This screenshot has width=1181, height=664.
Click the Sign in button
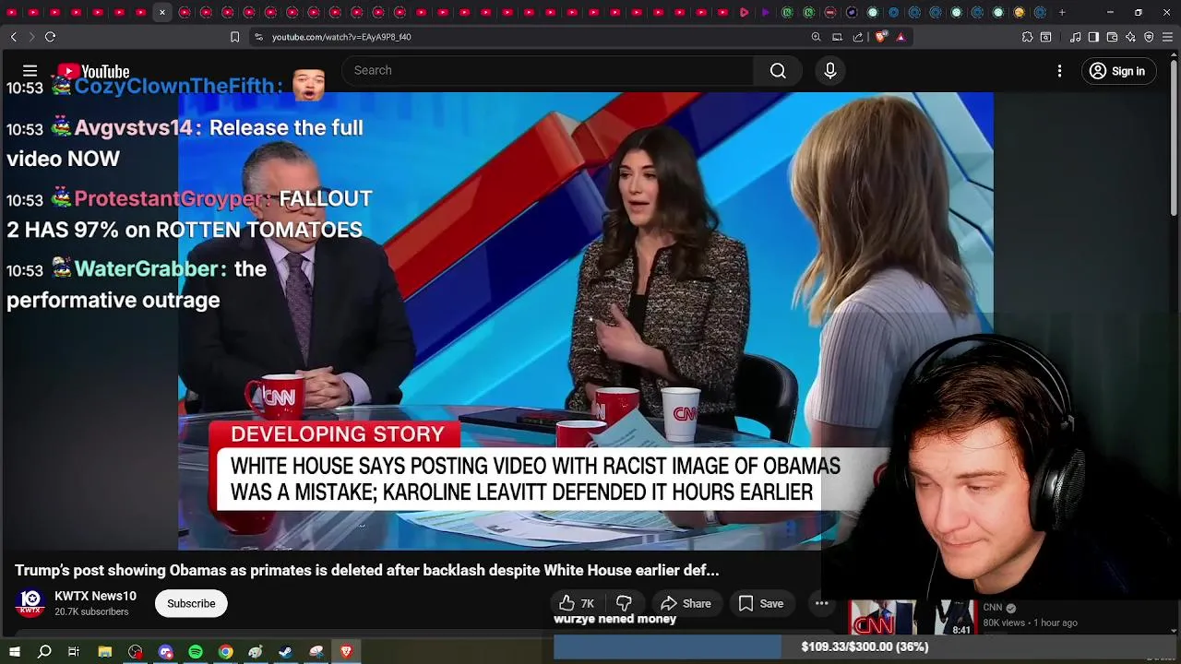coord(1116,71)
